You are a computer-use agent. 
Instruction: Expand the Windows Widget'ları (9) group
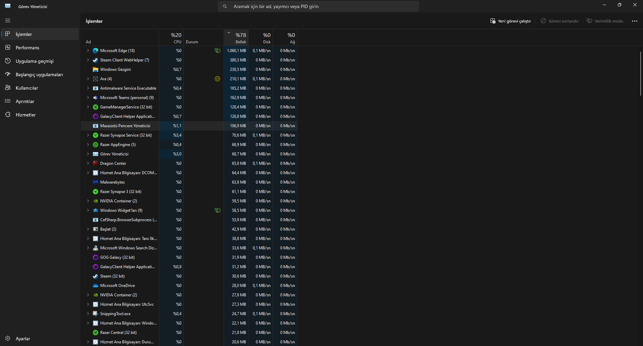[x=88, y=210]
